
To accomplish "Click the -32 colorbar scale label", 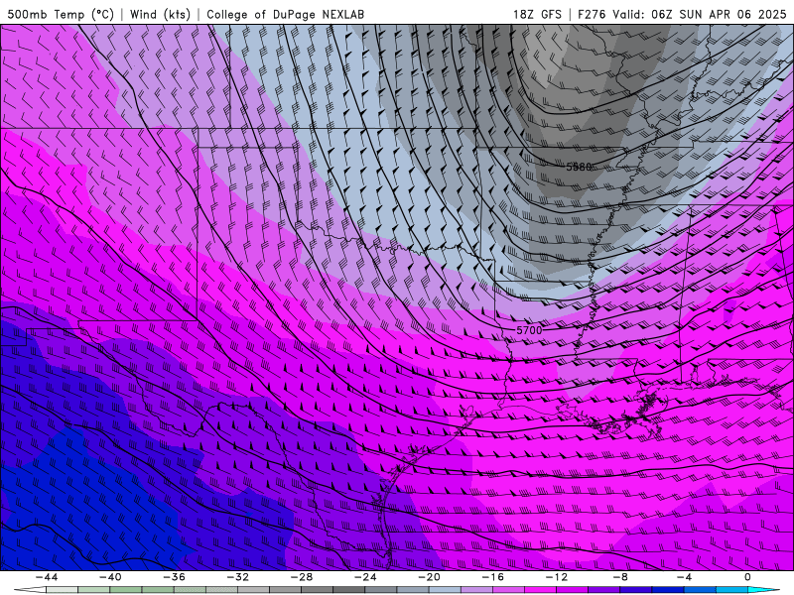I will click(x=237, y=577).
